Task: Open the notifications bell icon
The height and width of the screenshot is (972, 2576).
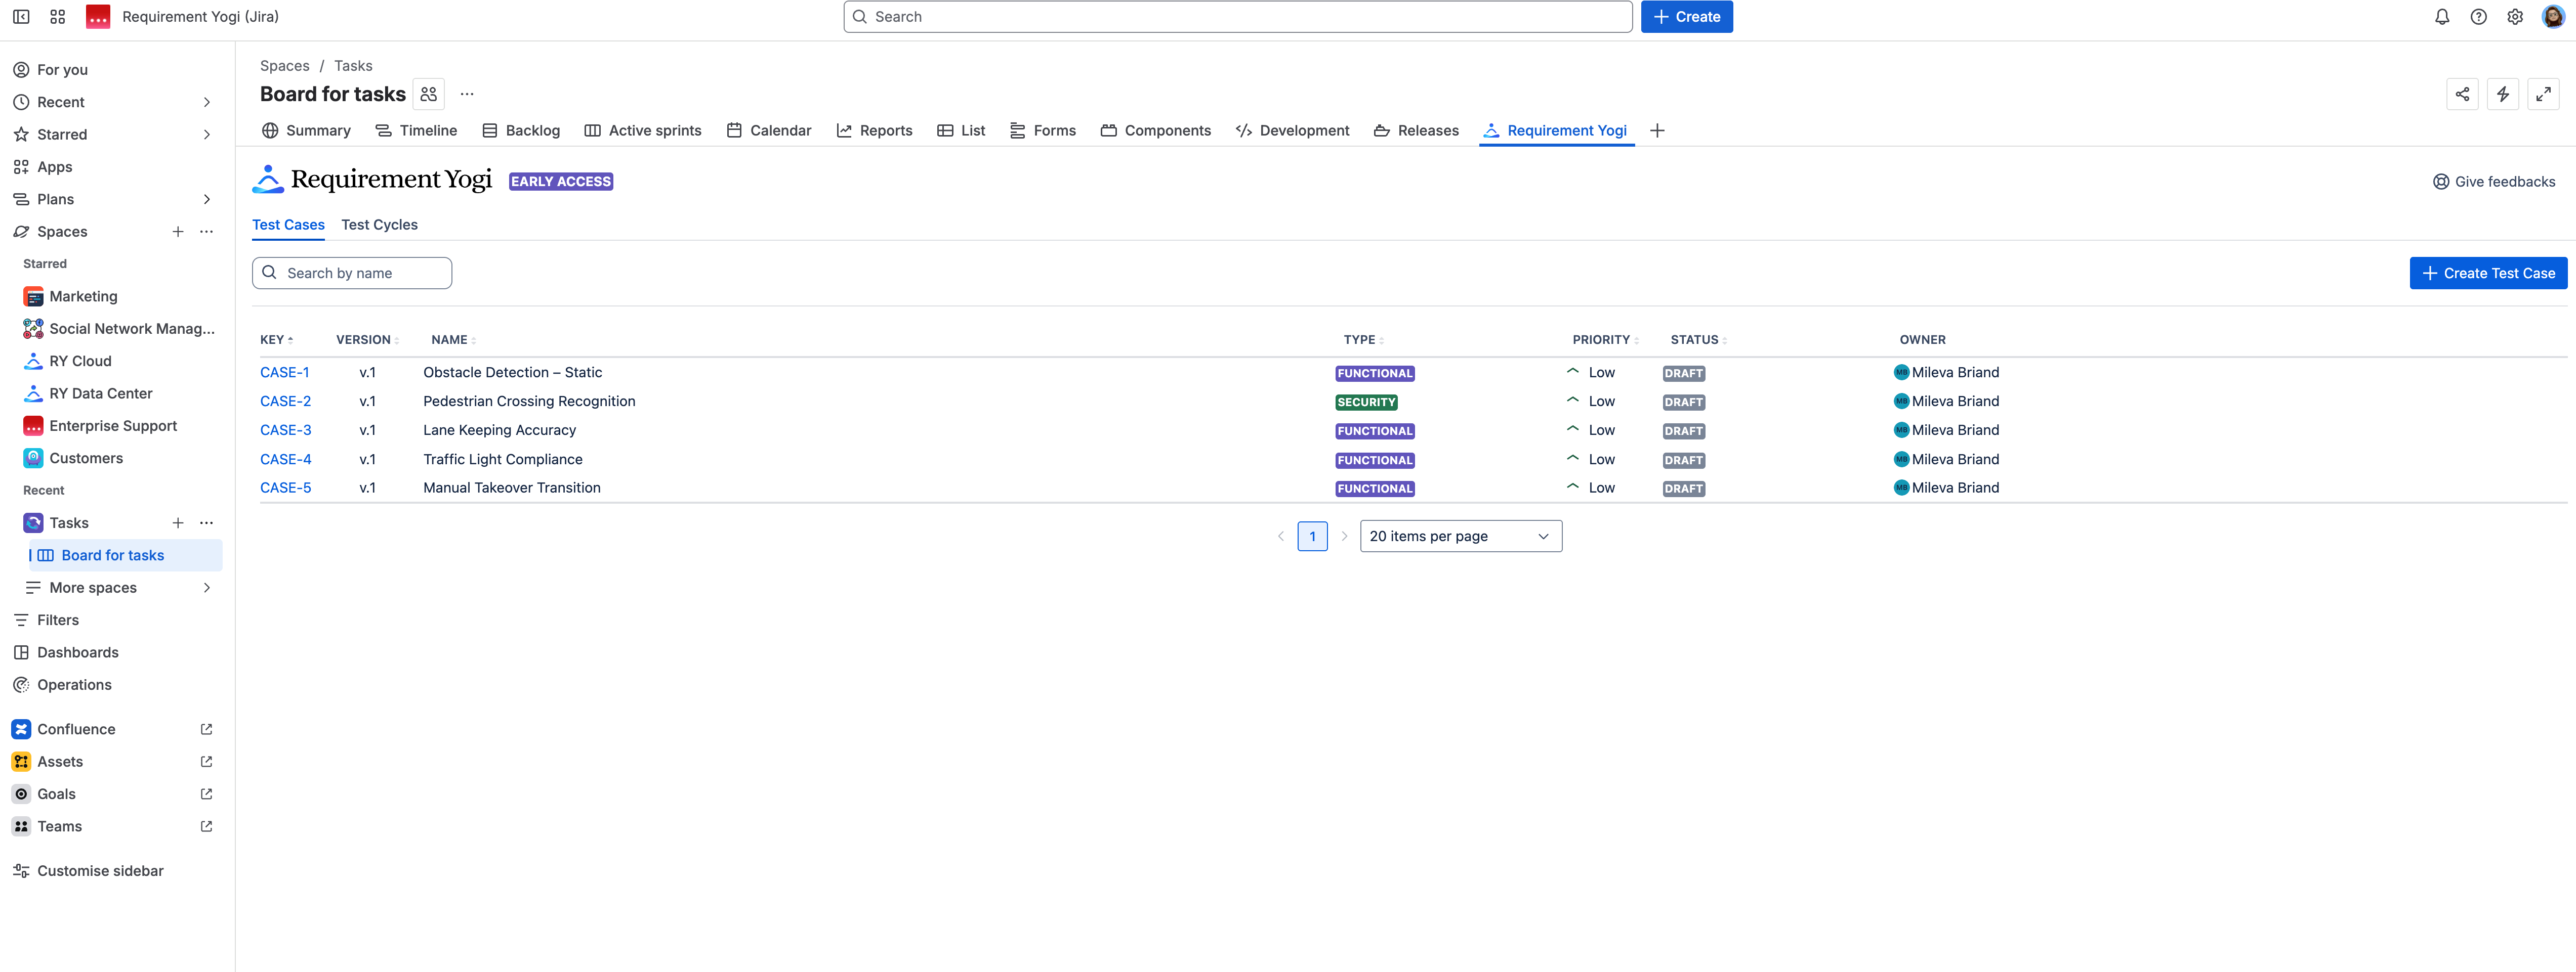Action: 2442,17
